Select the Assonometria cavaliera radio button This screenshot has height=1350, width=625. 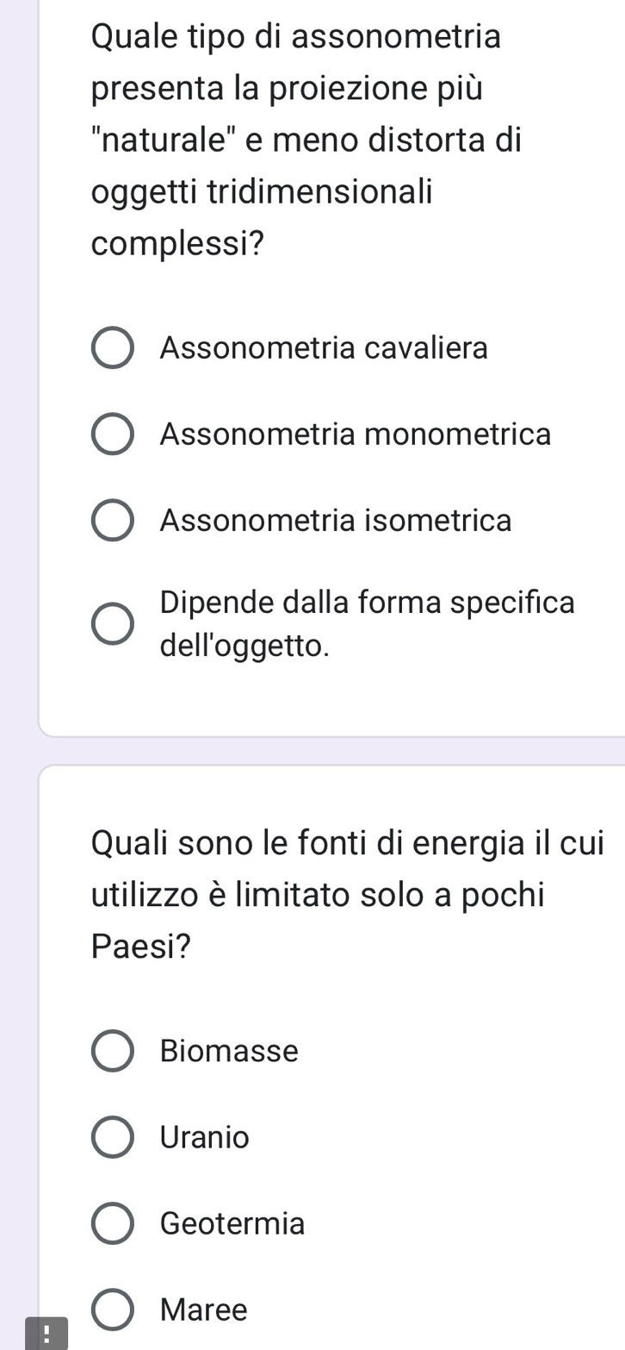coord(112,349)
